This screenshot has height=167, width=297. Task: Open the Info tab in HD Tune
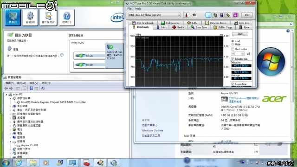tap(161, 27)
